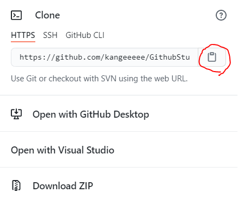Click the word 'Desktop' in the GitHub Desktop entry
Viewport: 238px width, 199px height.
tap(131, 114)
